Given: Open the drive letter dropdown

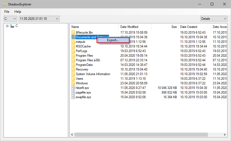Looking at the screenshot, I should pyautogui.click(x=10, y=19).
